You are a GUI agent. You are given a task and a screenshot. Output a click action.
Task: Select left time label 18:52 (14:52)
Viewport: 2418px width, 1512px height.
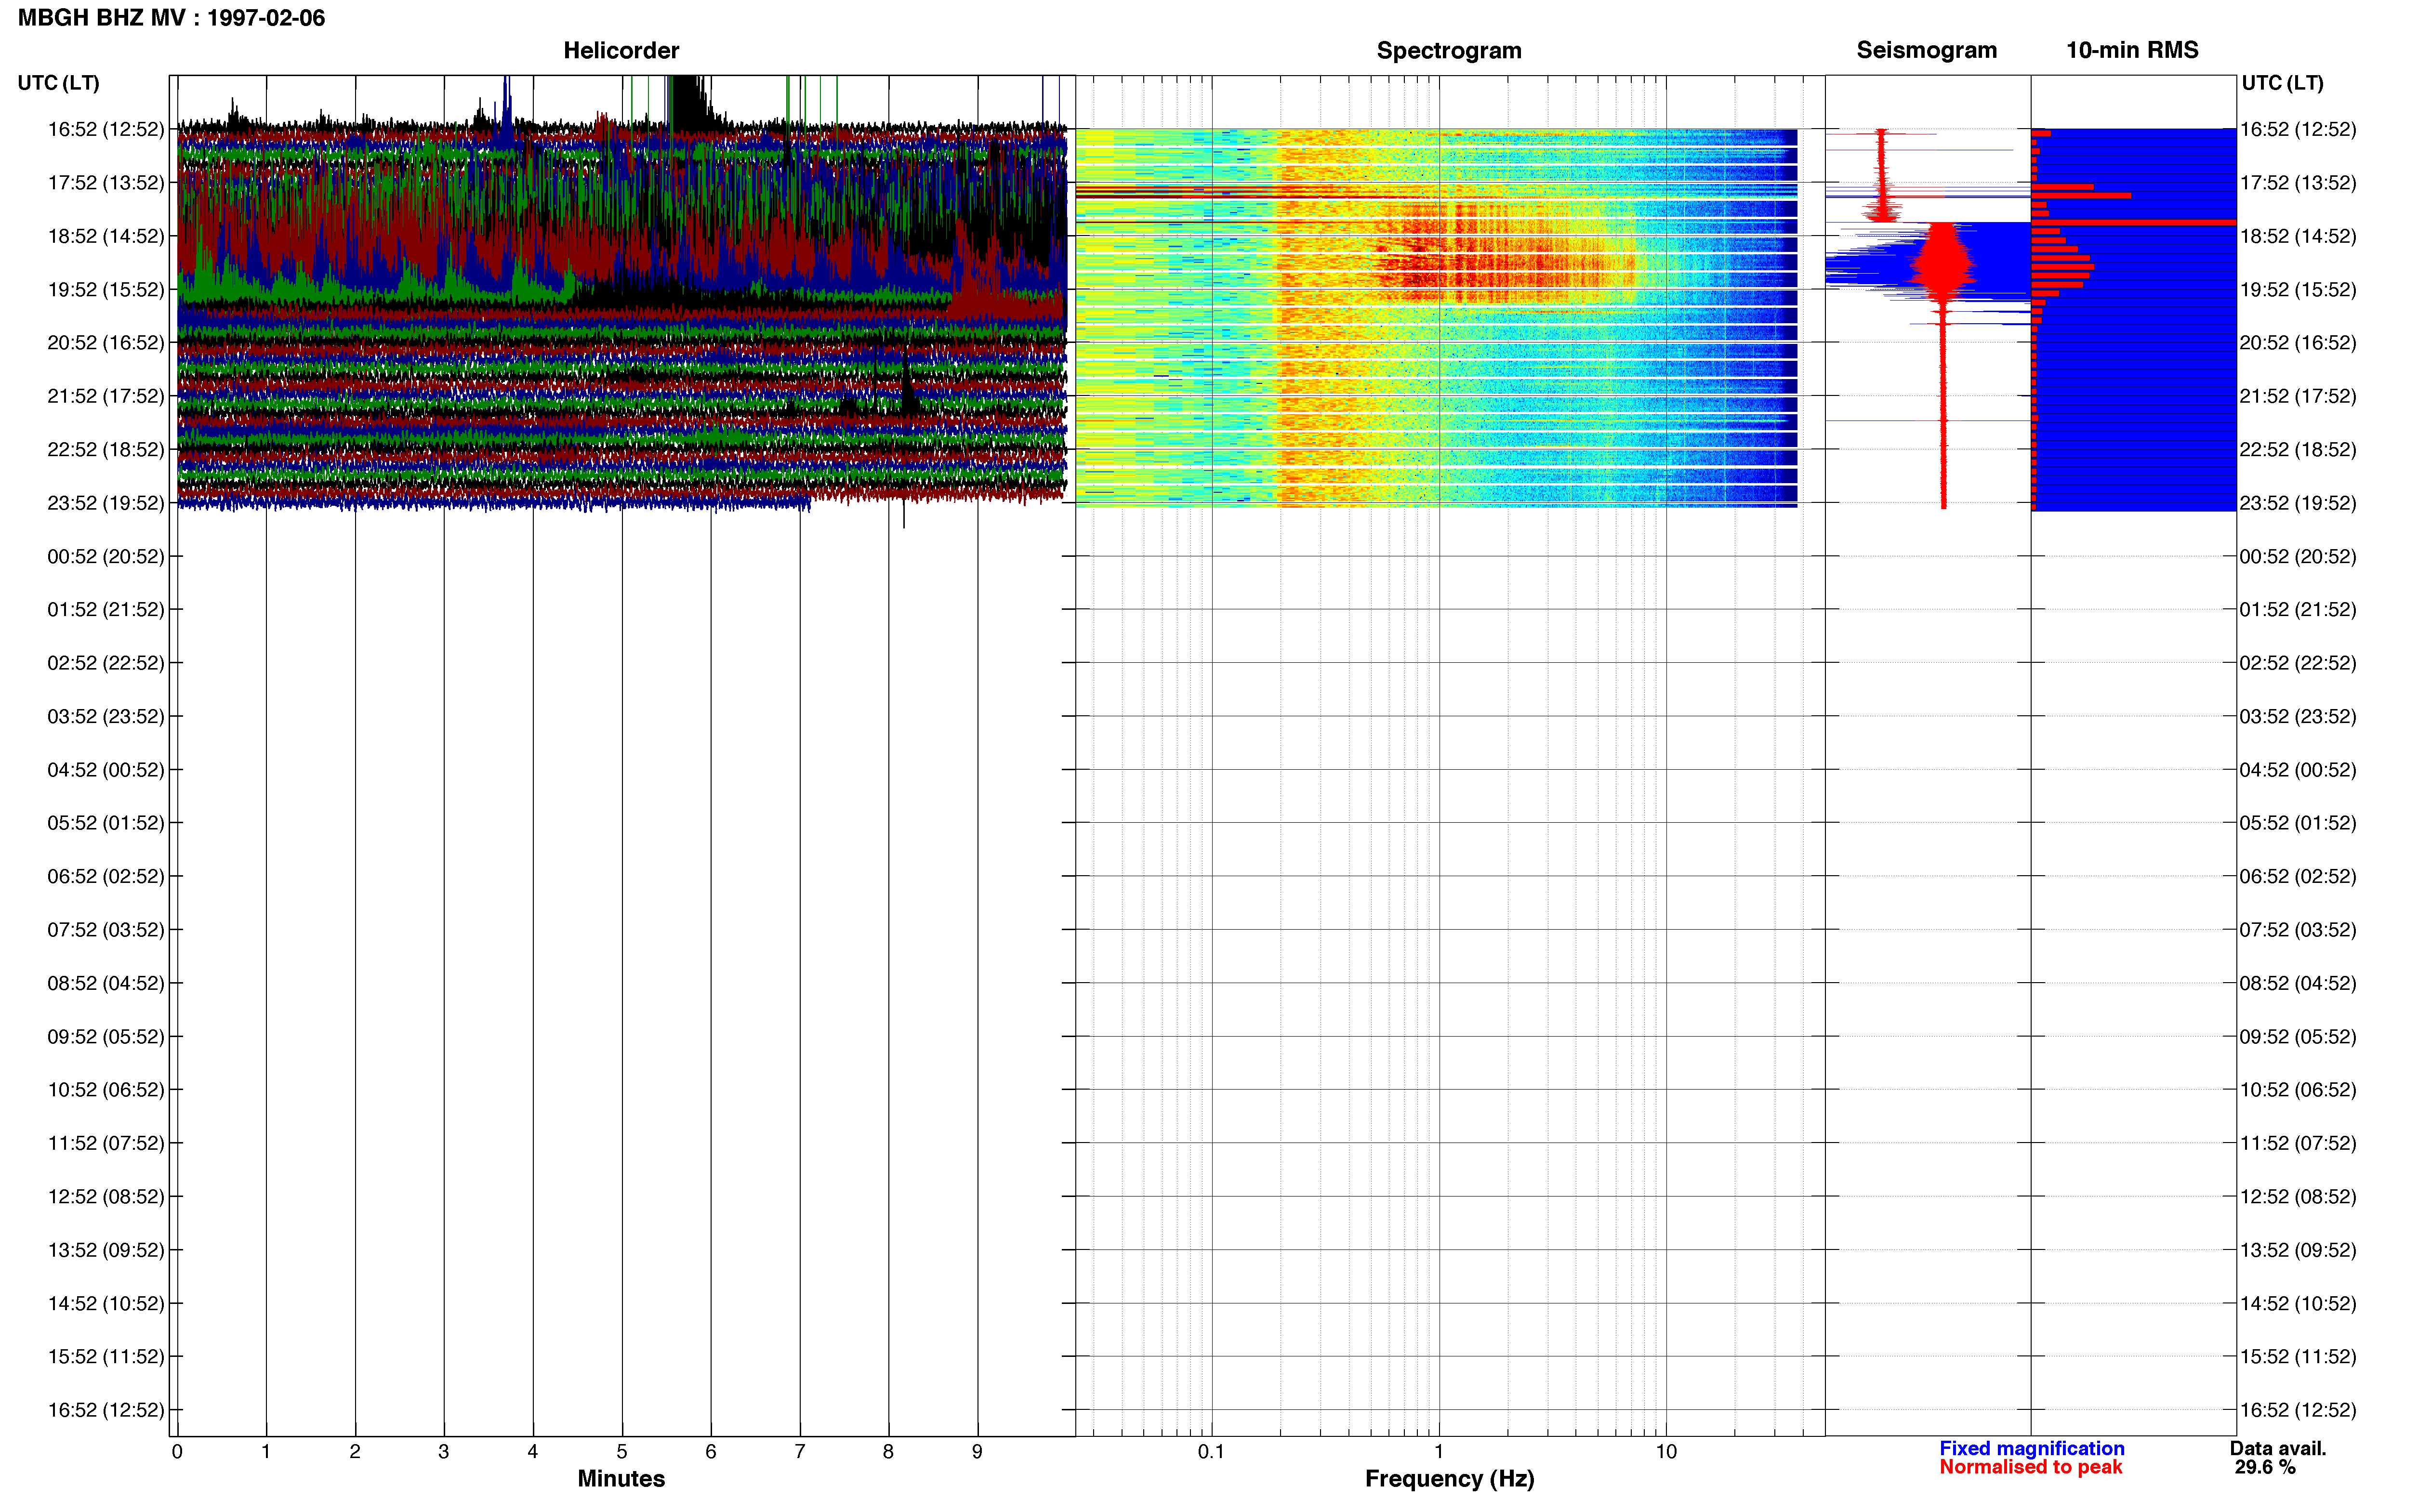coord(106,236)
